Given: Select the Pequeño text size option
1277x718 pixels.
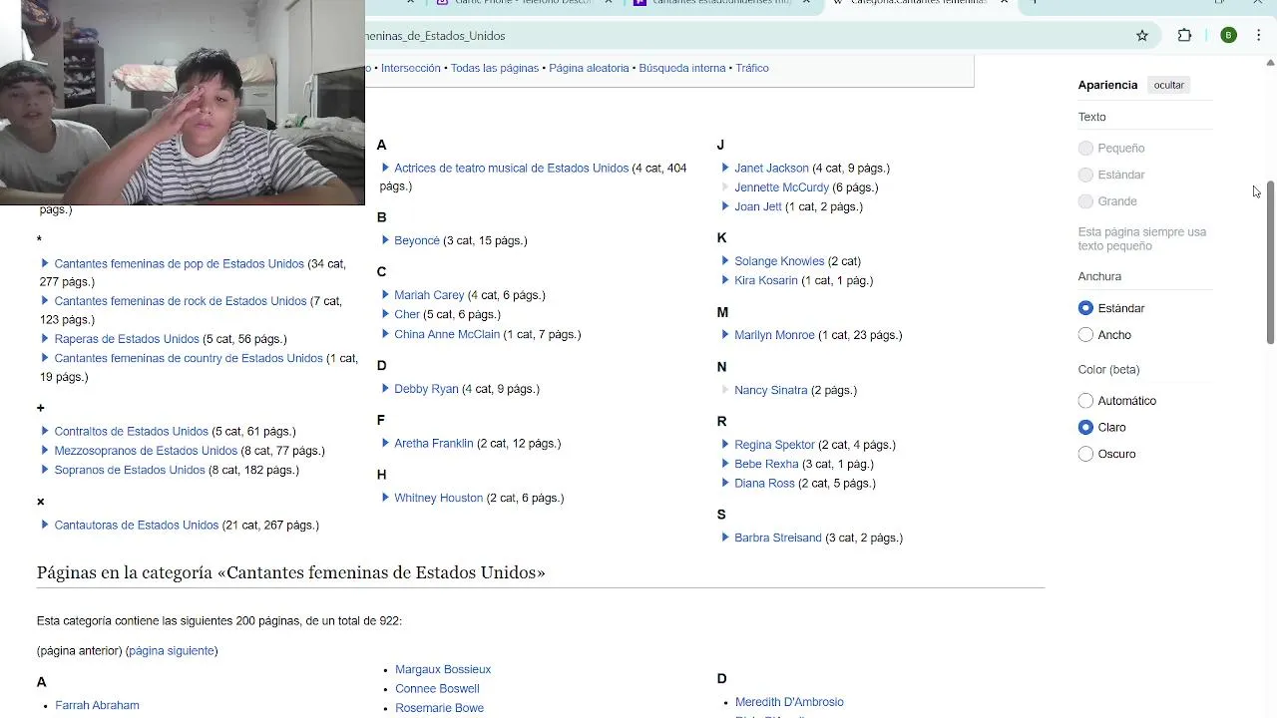Looking at the screenshot, I should pyautogui.click(x=1085, y=149).
